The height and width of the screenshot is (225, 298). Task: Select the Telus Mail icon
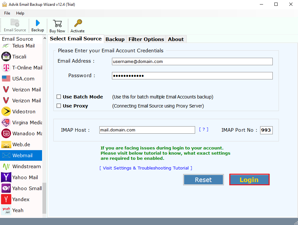tap(6, 46)
